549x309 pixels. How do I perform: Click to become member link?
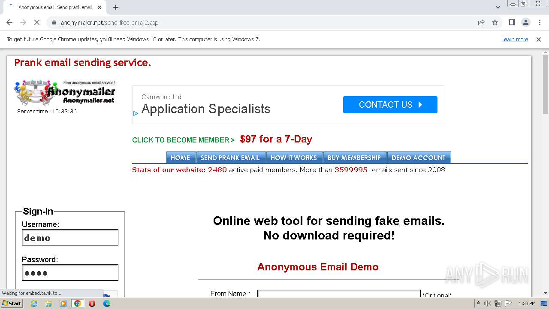tap(183, 140)
